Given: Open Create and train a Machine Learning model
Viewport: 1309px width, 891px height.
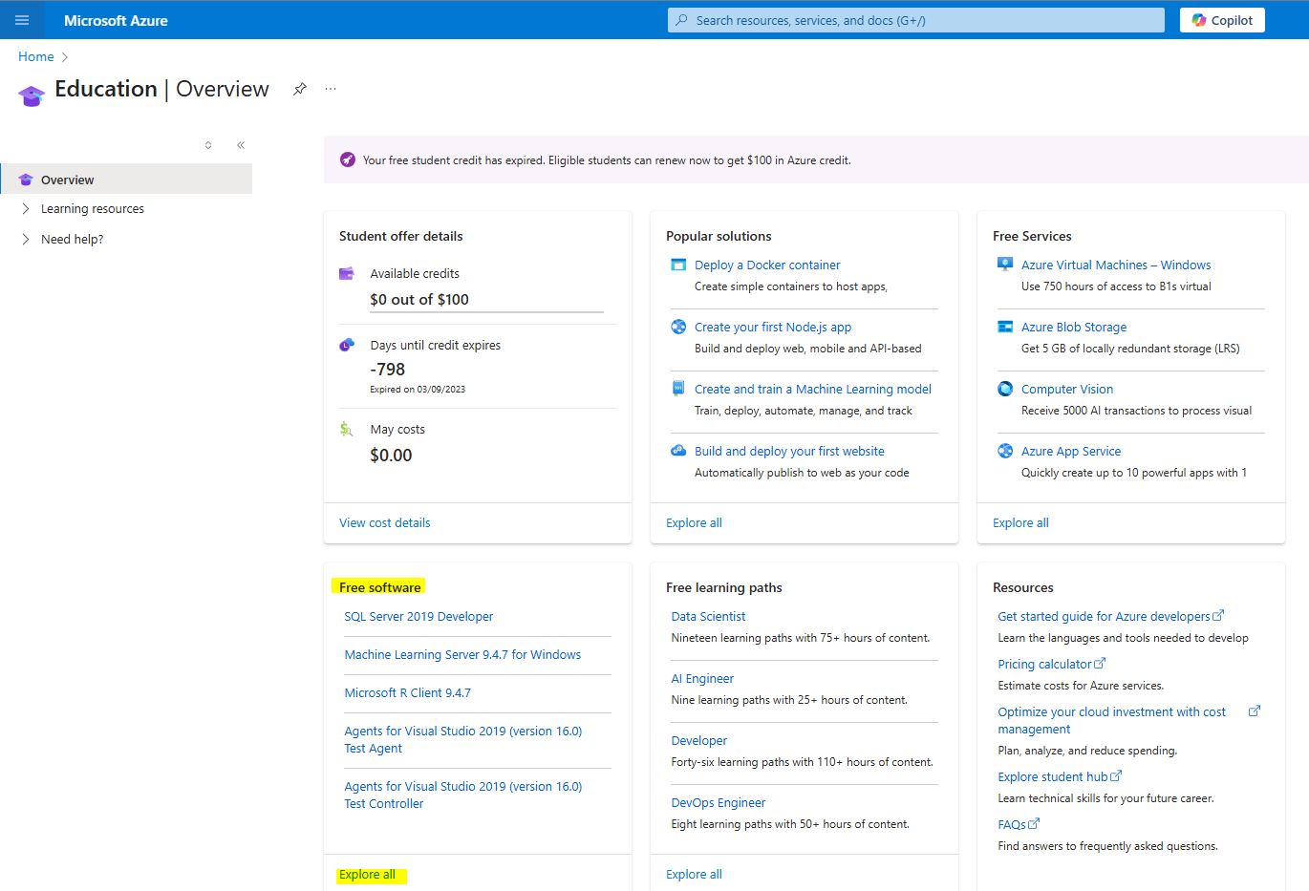Looking at the screenshot, I should [x=813, y=389].
